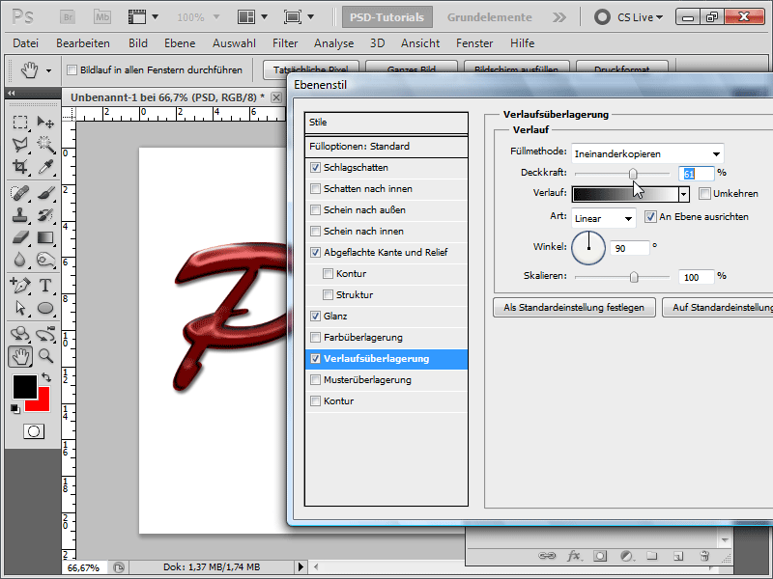This screenshot has width=773, height=579.
Task: Open the Fenster menu
Action: [x=474, y=43]
